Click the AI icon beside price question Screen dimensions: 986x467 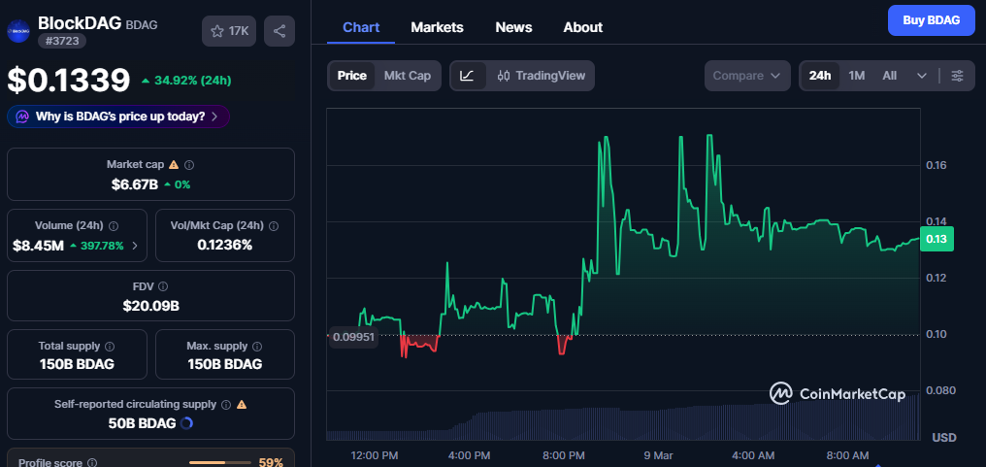click(x=22, y=117)
